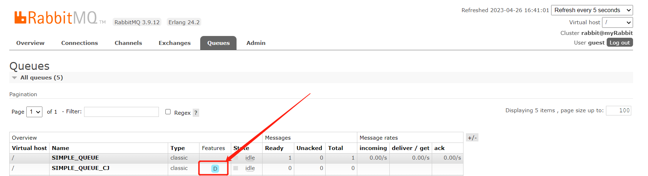648x176 pixels.
Task: Open the Page number dropdown
Action: (35, 112)
